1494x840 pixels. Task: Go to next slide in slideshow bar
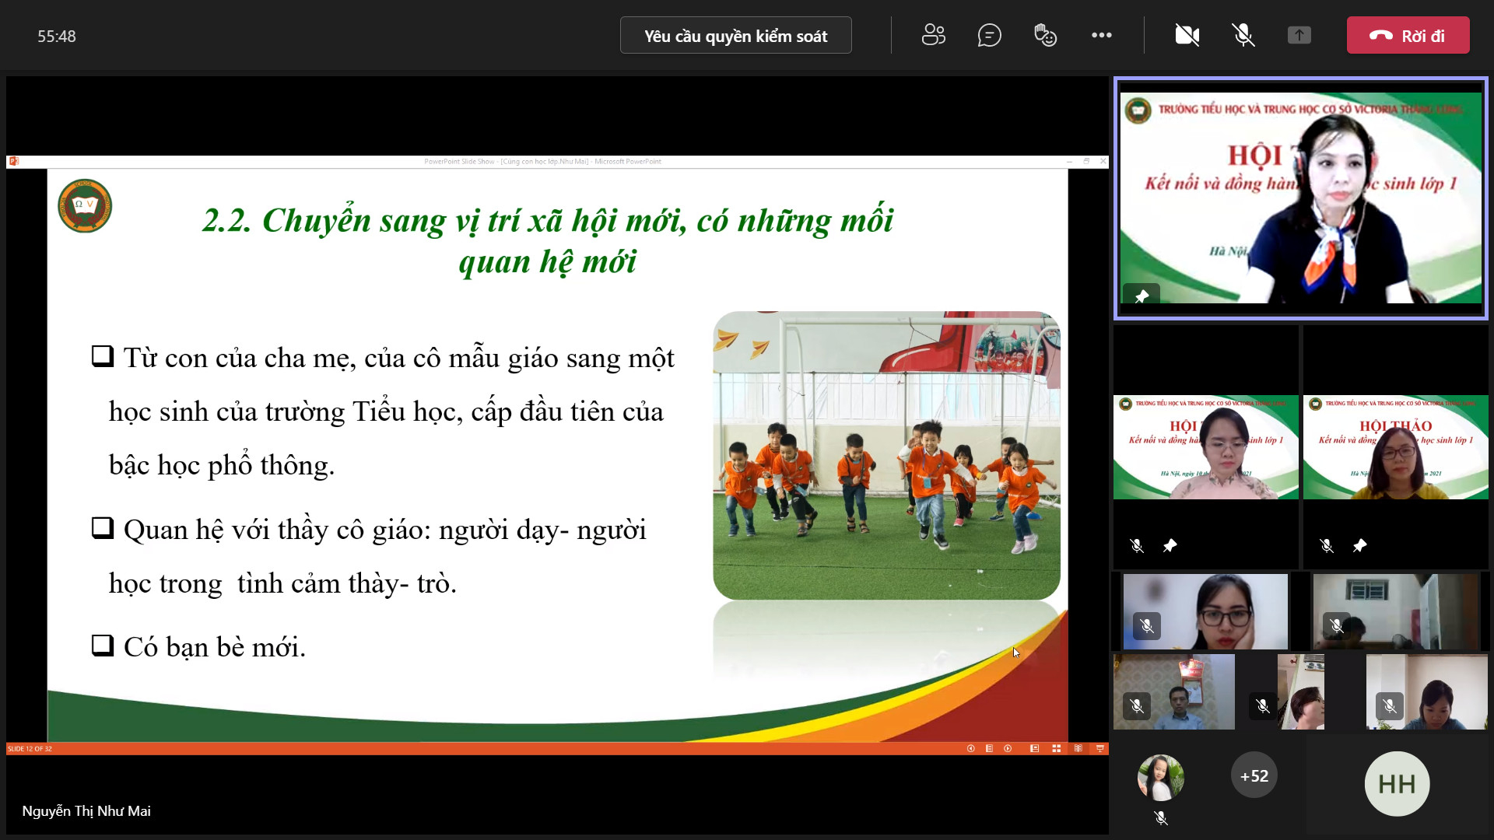click(1008, 748)
